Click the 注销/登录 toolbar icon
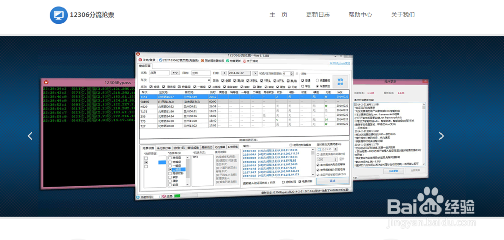Viewport: 504px width, 240px height. click(x=140, y=60)
